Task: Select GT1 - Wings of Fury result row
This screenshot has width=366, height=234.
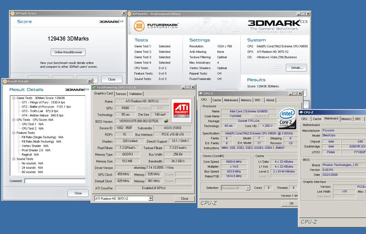Action: pos(43,102)
